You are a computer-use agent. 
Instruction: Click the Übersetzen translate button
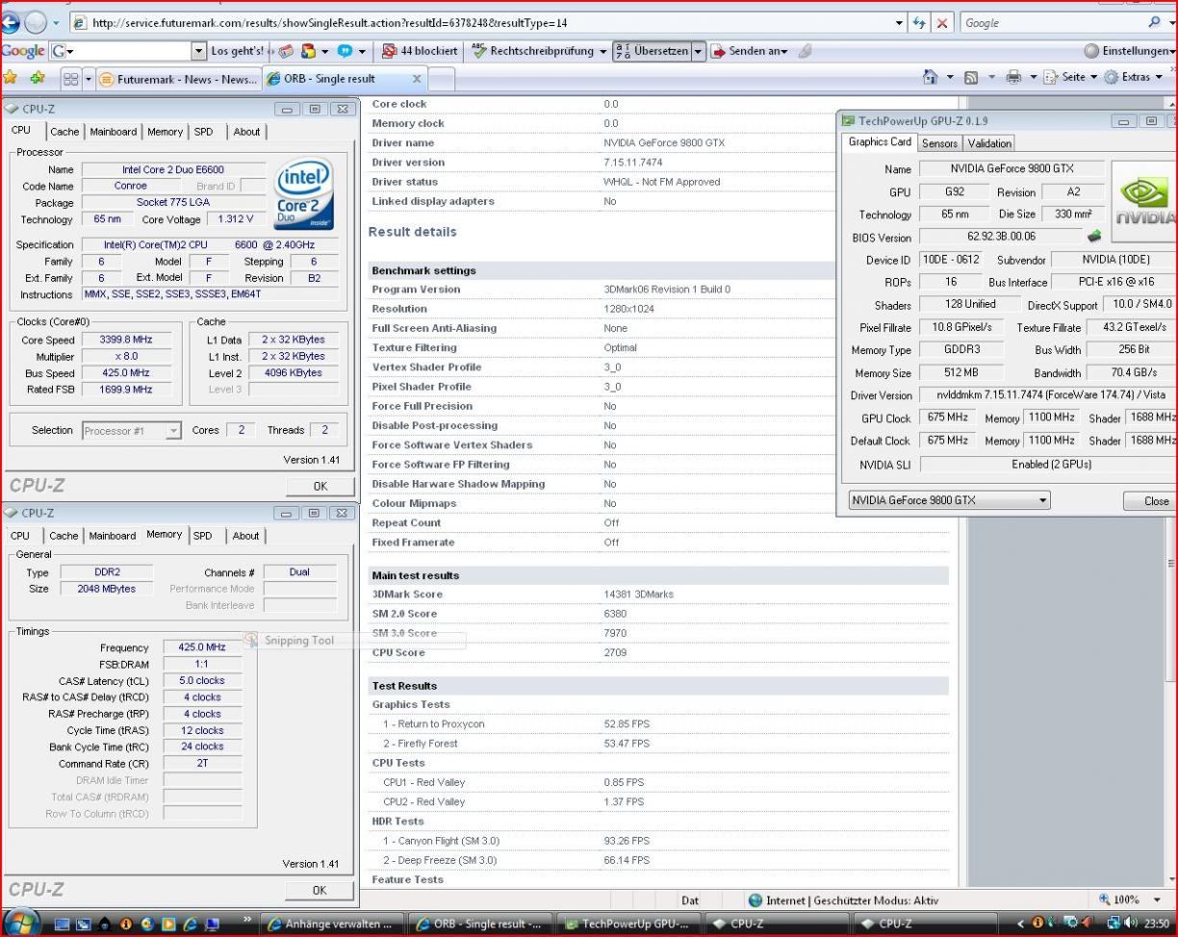click(652, 51)
